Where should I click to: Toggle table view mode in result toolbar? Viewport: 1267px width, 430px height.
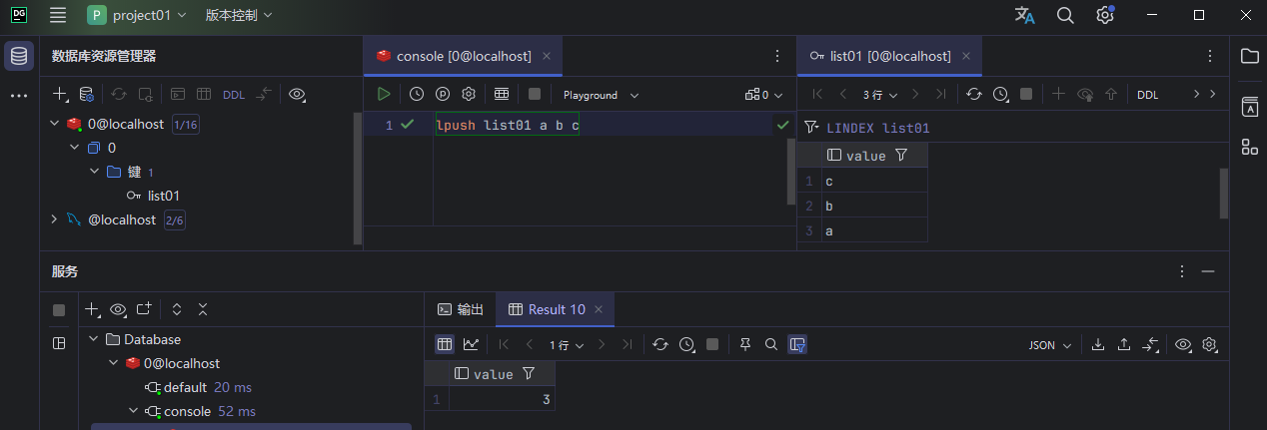[445, 344]
